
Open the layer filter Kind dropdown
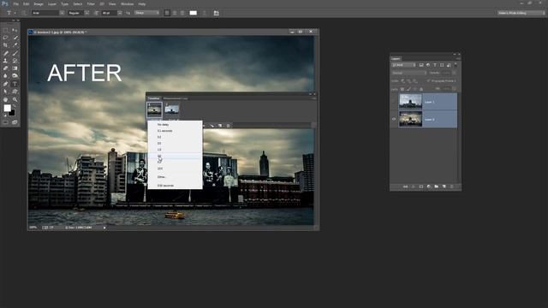pos(403,65)
